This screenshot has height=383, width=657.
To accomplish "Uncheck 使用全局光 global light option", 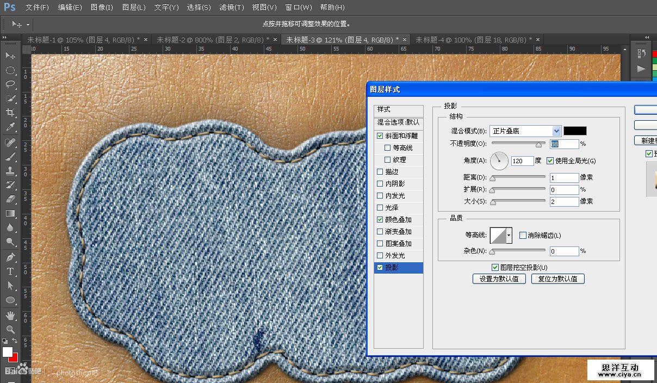I will click(550, 161).
